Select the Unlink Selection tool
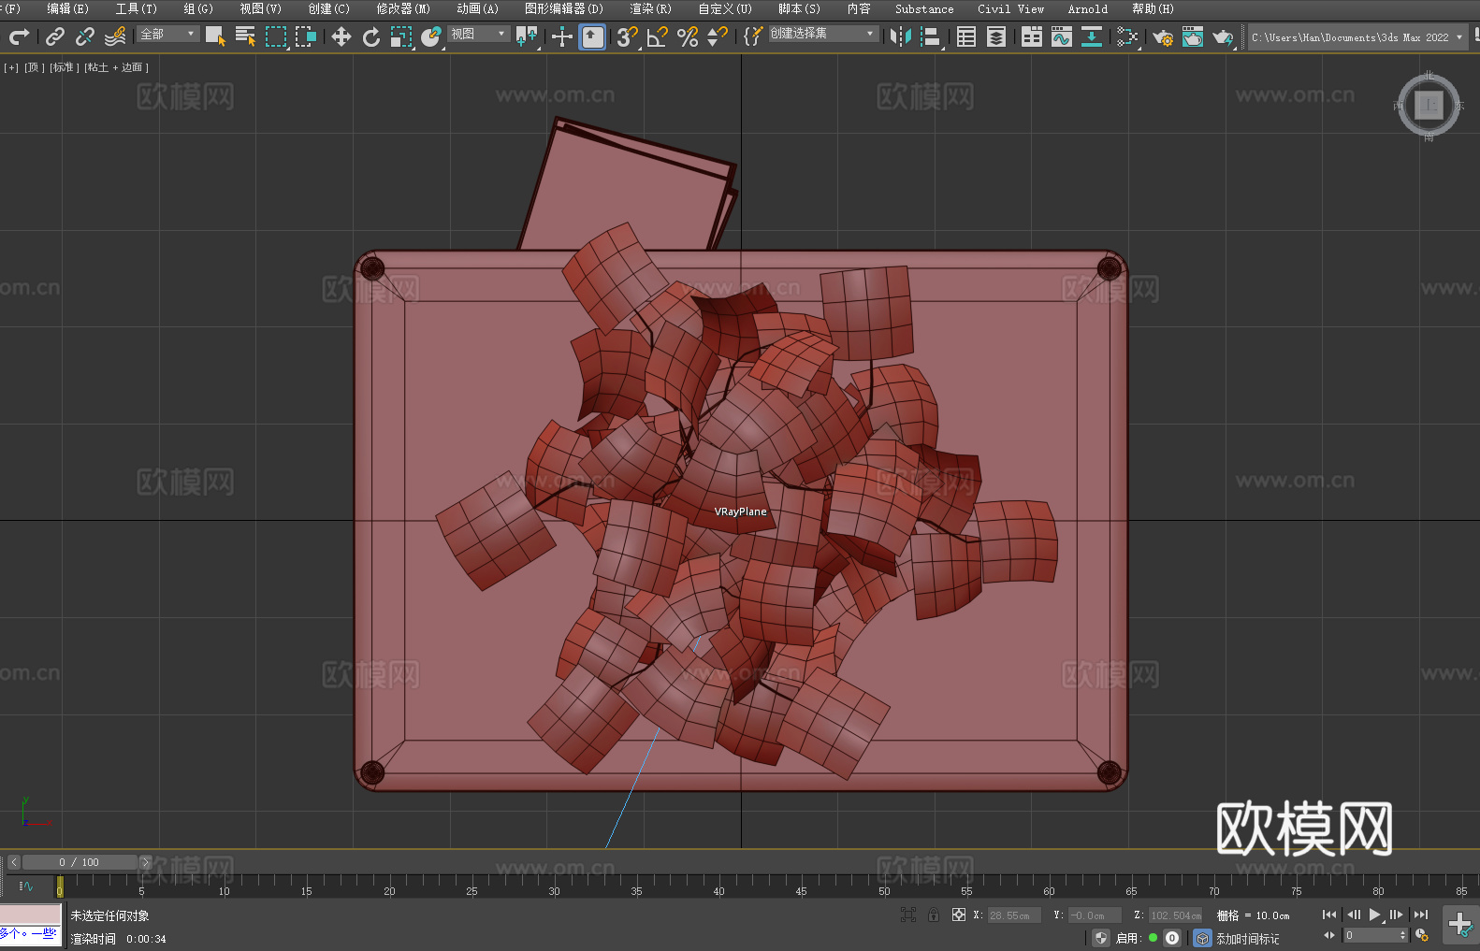The width and height of the screenshot is (1480, 951). point(85,36)
